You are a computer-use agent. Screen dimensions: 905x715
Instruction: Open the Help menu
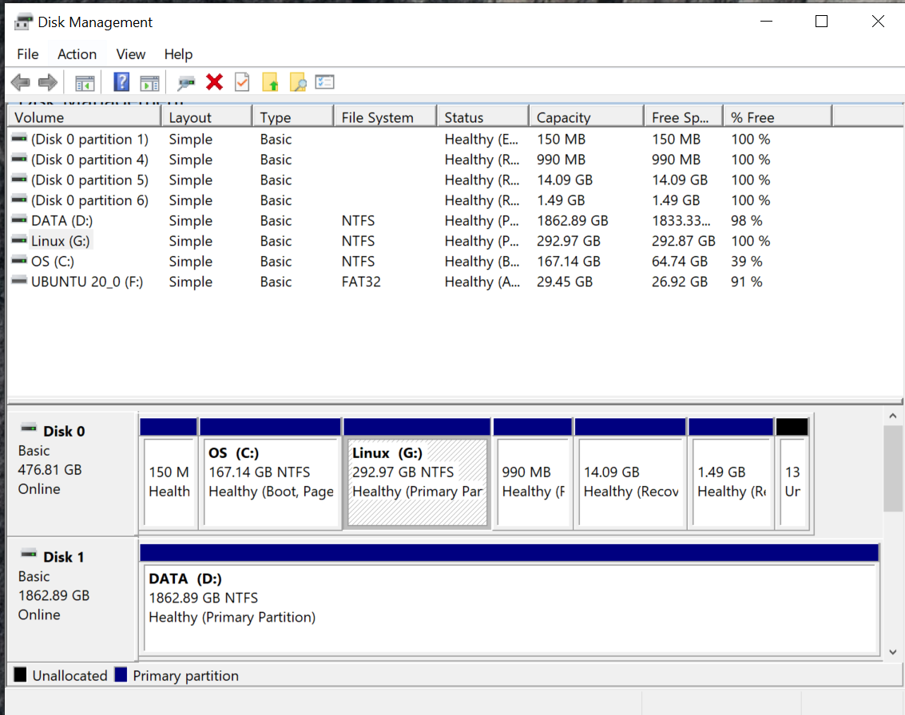(x=178, y=54)
